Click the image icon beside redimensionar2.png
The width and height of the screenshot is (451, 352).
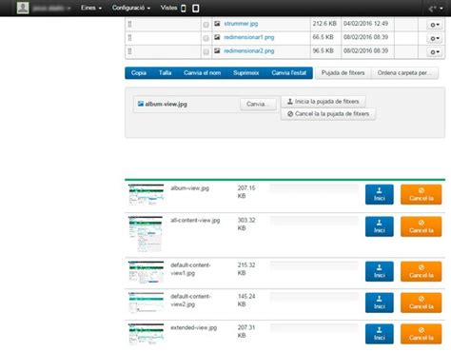(x=217, y=50)
